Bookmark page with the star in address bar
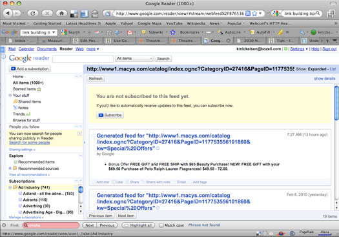The height and width of the screenshot is (237, 339). click(x=254, y=14)
